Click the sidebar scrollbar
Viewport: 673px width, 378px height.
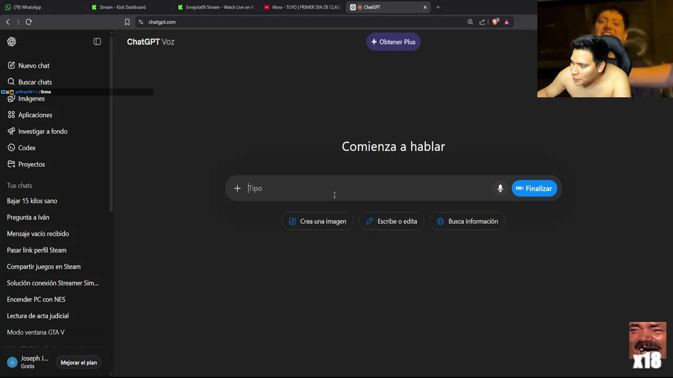click(111, 123)
